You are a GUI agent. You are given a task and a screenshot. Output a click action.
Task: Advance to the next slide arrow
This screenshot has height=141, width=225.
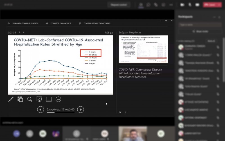pyautogui.click(x=80, y=109)
